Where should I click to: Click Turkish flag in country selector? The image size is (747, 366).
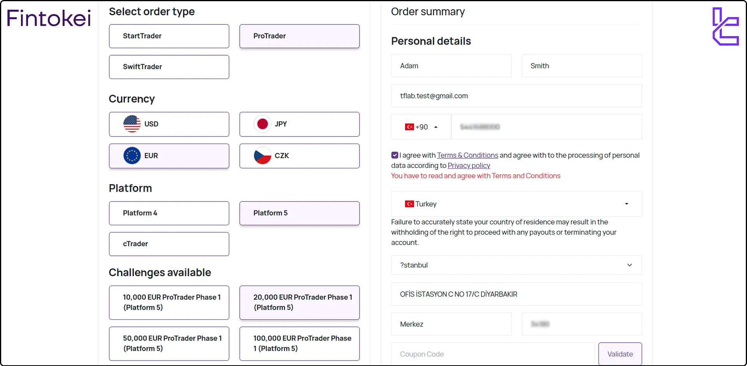pyautogui.click(x=409, y=204)
